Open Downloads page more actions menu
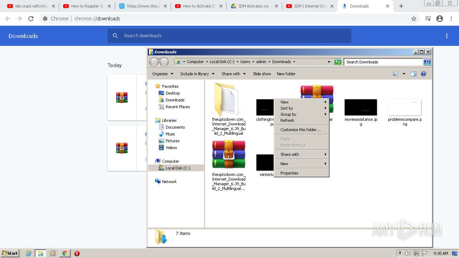The height and width of the screenshot is (258, 459). (x=447, y=36)
